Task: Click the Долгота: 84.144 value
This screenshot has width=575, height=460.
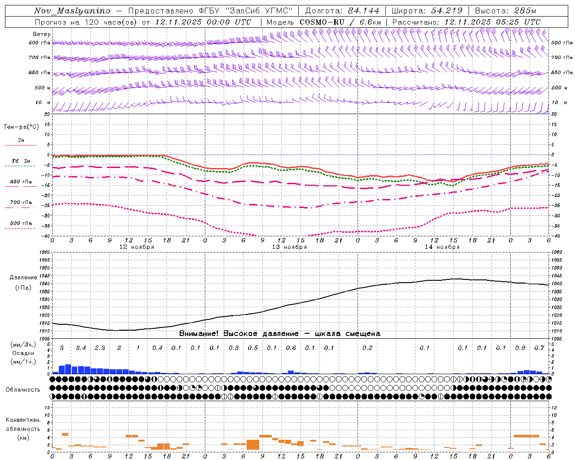Action: pos(342,11)
